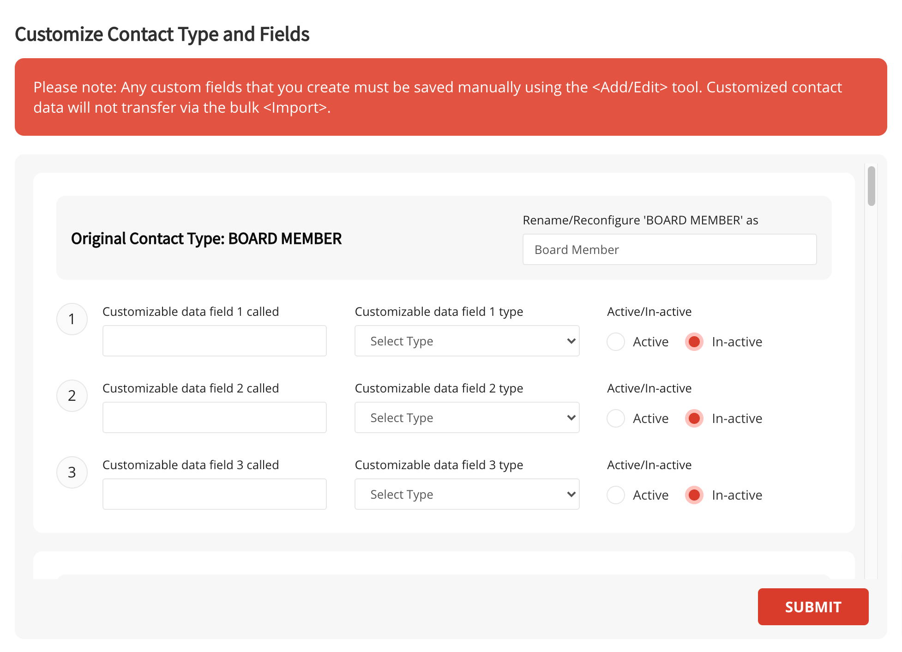Screen dimensions: 902x652
Task: Select In-active for data field 2
Action: 694,418
